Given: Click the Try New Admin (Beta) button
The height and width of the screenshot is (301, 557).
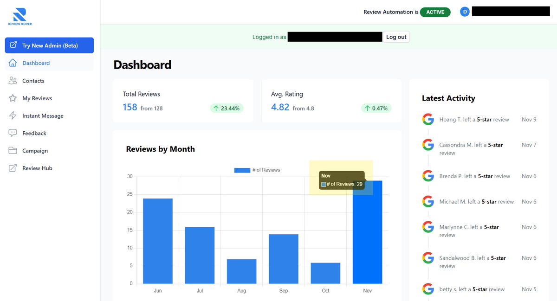Looking at the screenshot, I should tap(49, 45).
